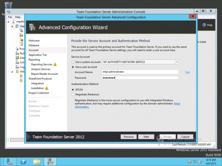Collapse the mtptfs server tree node

(x=8, y=22)
